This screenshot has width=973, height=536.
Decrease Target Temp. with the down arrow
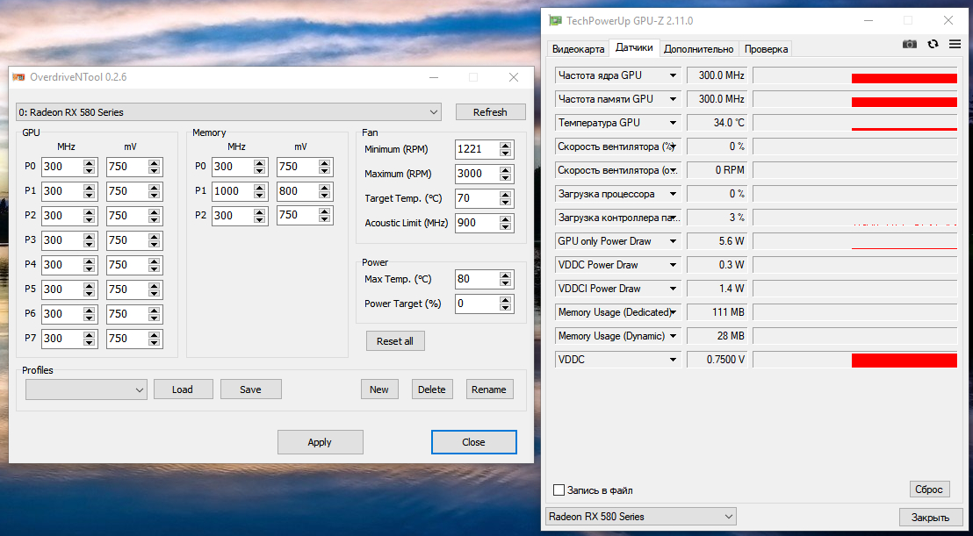[506, 203]
